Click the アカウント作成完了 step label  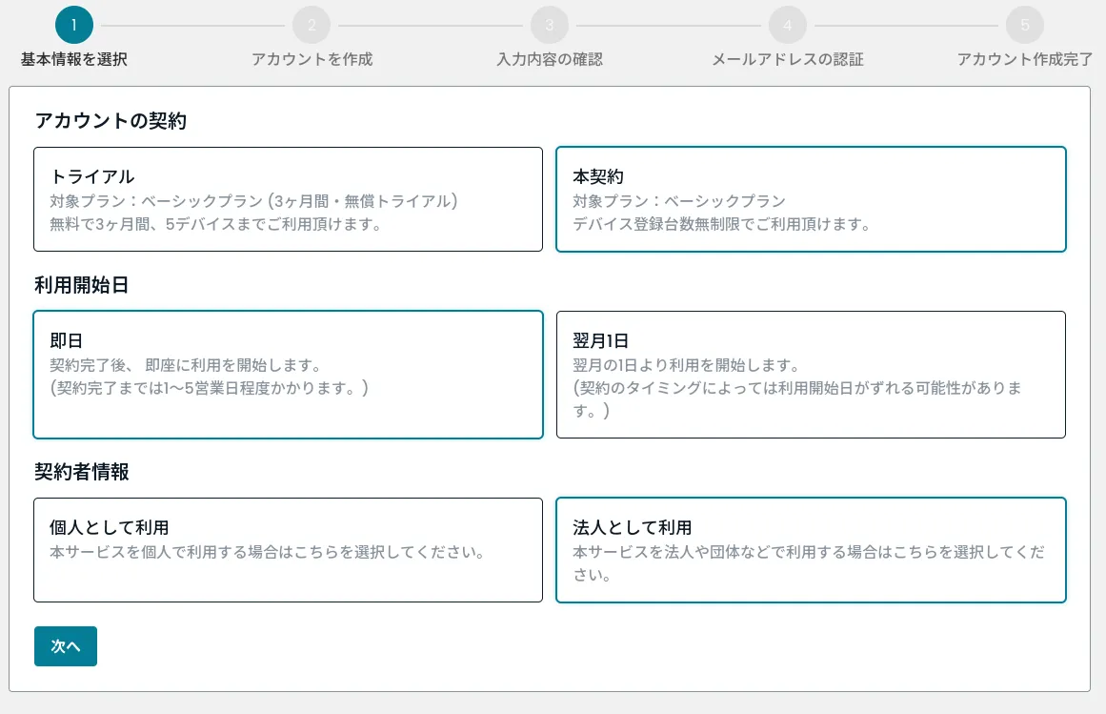pyautogui.click(x=1025, y=58)
